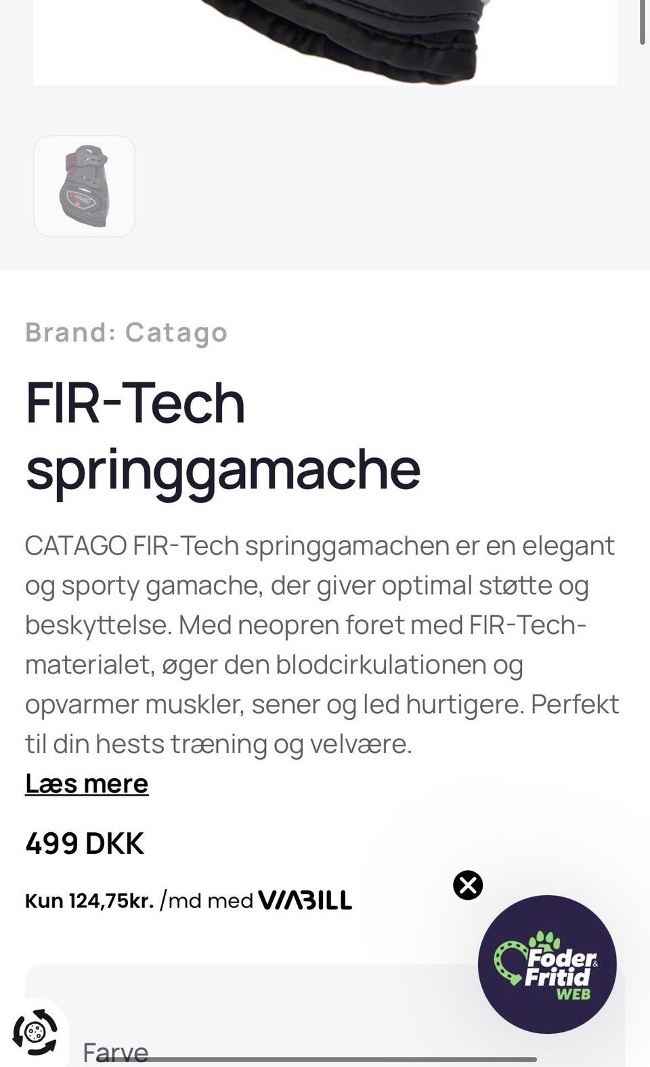The image size is (650, 1067).
Task: Click the page scrollbar at top right
Action: [x=642, y=24]
